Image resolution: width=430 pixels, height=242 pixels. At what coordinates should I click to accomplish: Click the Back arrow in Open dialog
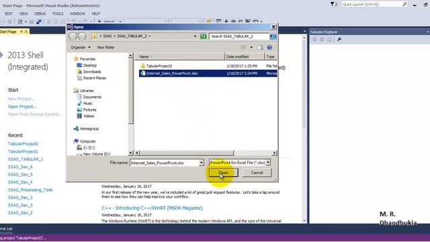[x=73, y=36]
